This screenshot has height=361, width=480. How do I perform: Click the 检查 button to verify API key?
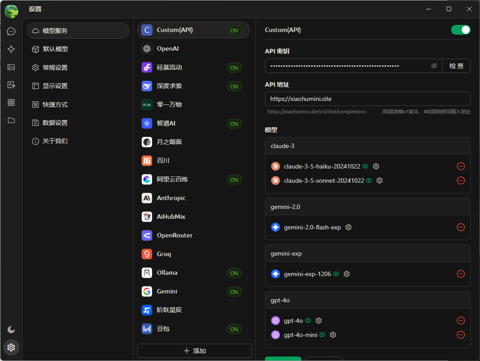pos(456,66)
